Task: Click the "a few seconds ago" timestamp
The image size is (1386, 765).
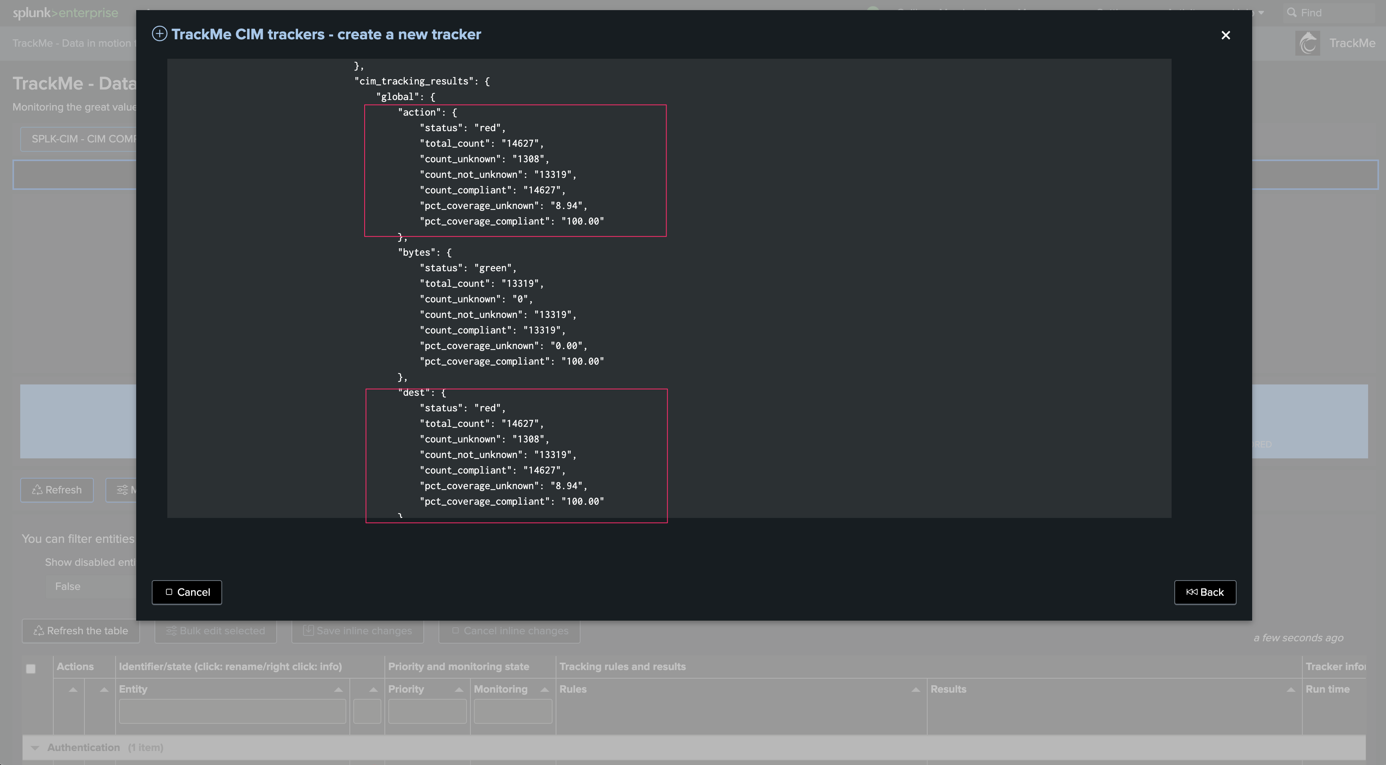Action: [x=1298, y=637]
